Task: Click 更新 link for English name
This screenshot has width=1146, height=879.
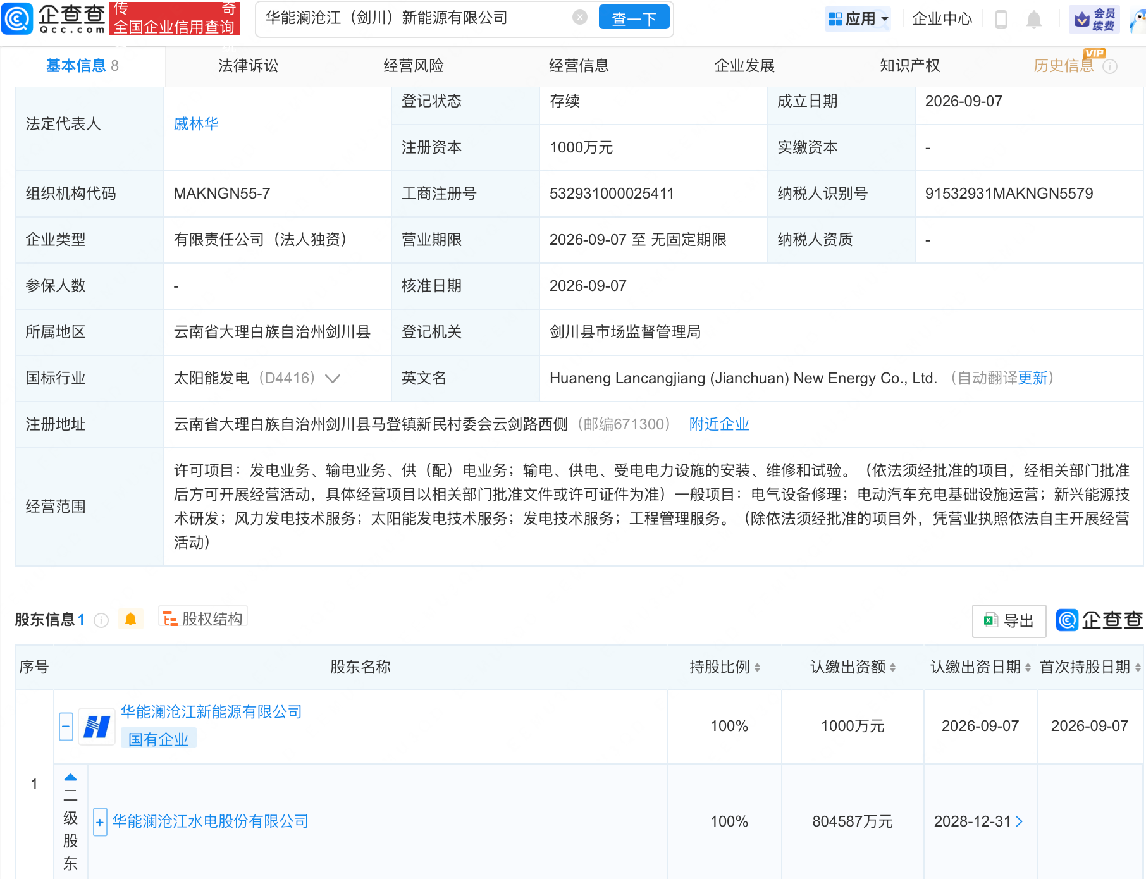Action: (x=1033, y=378)
